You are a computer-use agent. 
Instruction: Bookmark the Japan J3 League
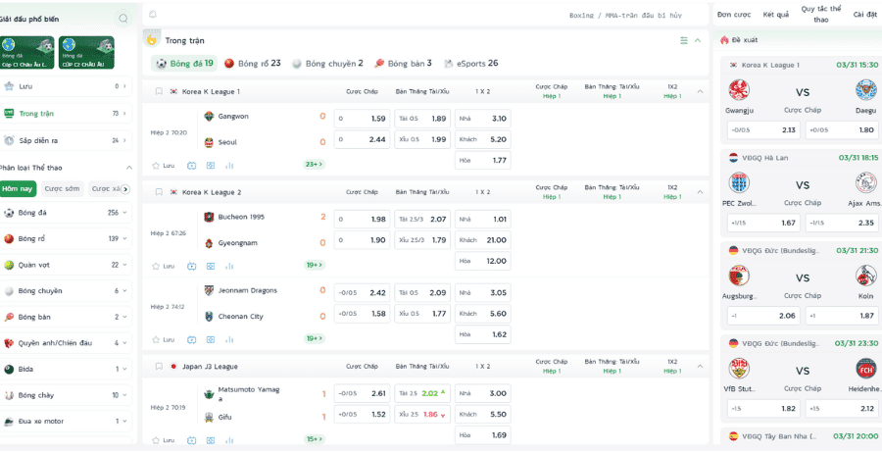pos(159,367)
